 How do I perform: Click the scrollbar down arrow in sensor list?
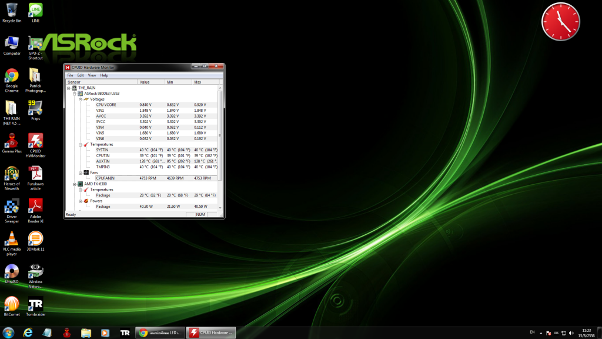tap(220, 208)
